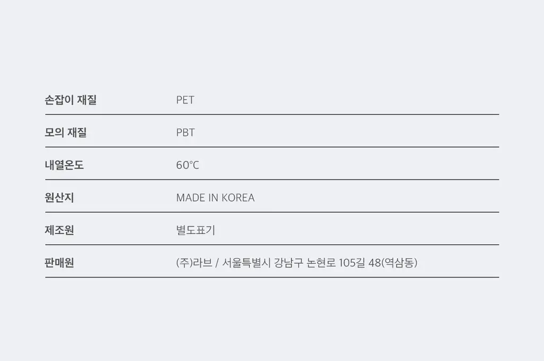544x361 pixels.
Task: Click the word KOREA in origin row
Action: pos(238,197)
